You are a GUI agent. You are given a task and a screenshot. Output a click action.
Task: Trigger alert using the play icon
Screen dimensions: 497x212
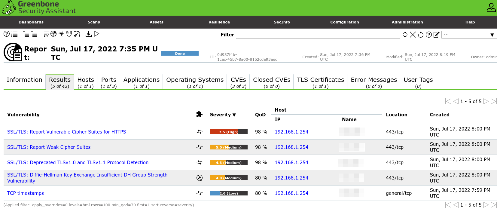[96, 34]
